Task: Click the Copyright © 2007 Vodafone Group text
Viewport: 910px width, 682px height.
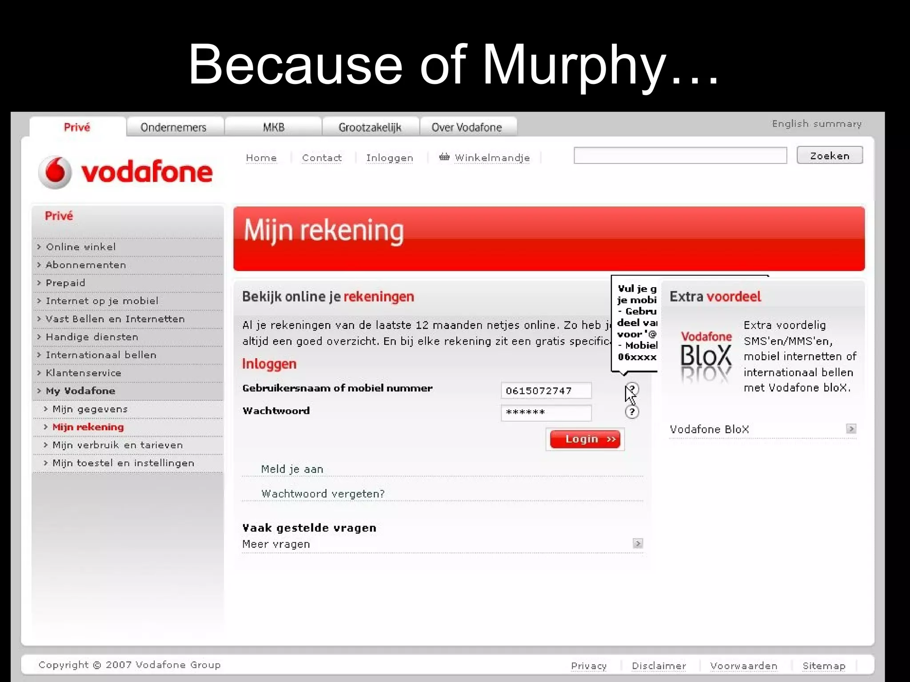Action: (x=129, y=665)
